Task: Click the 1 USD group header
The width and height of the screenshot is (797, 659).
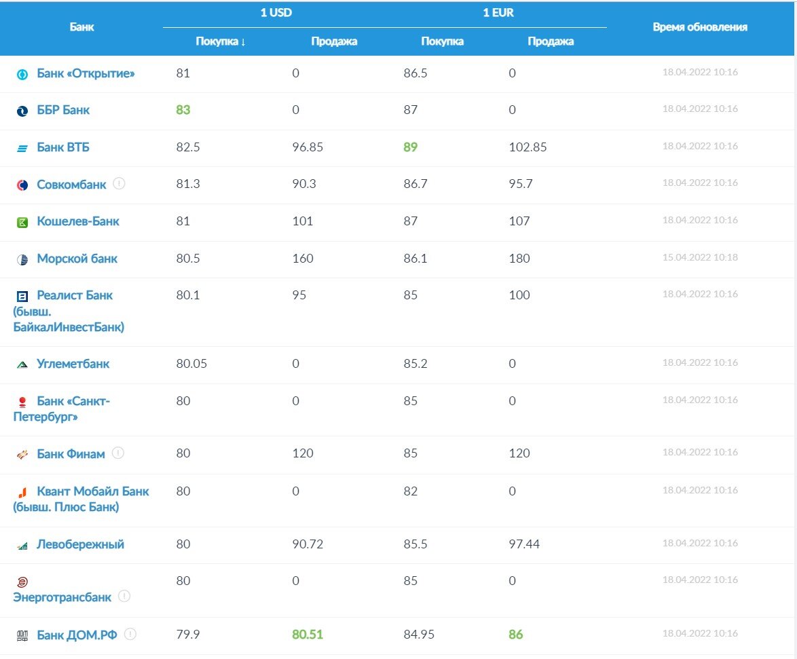Action: pyautogui.click(x=276, y=13)
